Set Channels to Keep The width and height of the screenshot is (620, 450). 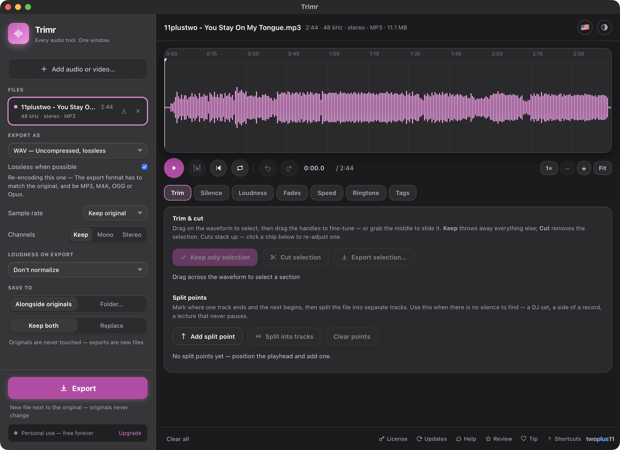click(x=81, y=234)
